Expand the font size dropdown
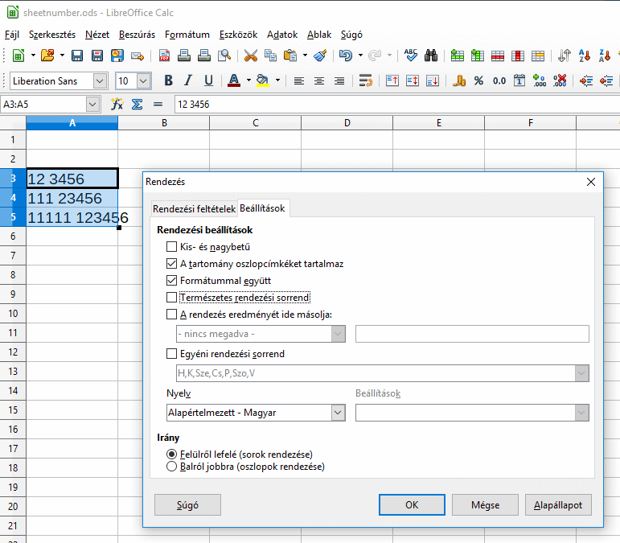 point(144,80)
